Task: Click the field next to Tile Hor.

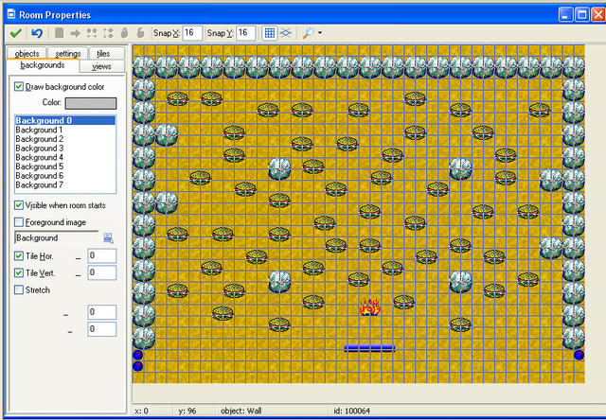Action: (102, 256)
